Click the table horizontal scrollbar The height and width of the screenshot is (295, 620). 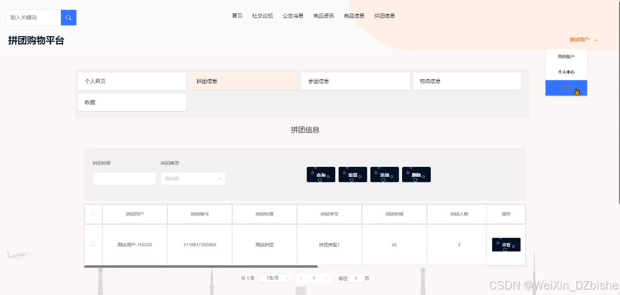(201, 266)
